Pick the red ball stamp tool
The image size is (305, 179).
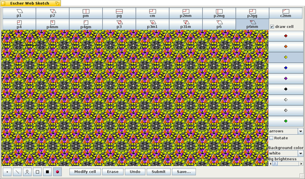pos(57,172)
